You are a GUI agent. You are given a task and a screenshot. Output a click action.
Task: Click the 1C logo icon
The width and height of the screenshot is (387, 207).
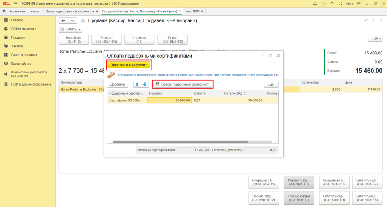pyautogui.click(x=6, y=3)
